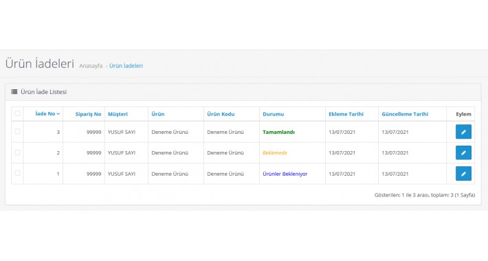Screen dimensions: 488x261
Task: Go to Anasayfa breadcrumb
Action: (x=91, y=66)
